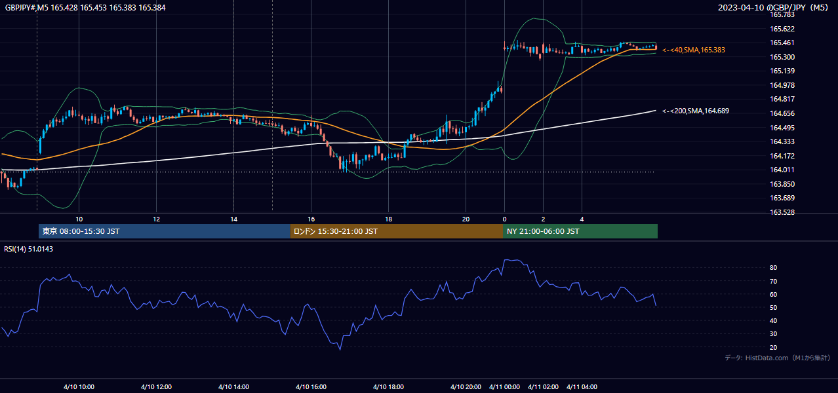Select the ロンドン 15:30-21:00 JST session bar
Viewport: 838px width, 393px height.
click(x=397, y=231)
